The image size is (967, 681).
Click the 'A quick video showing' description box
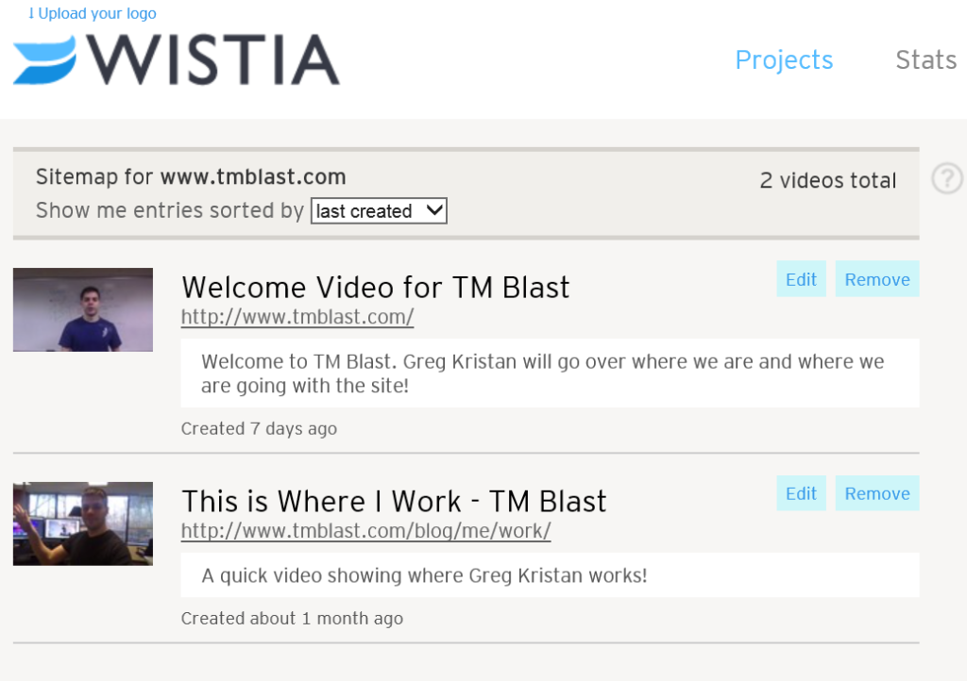[x=551, y=575]
